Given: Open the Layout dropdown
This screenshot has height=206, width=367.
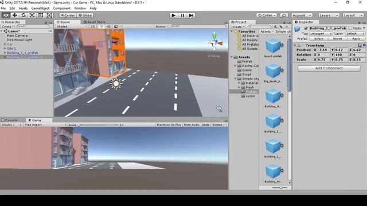Looking at the screenshot, I should [353, 15].
